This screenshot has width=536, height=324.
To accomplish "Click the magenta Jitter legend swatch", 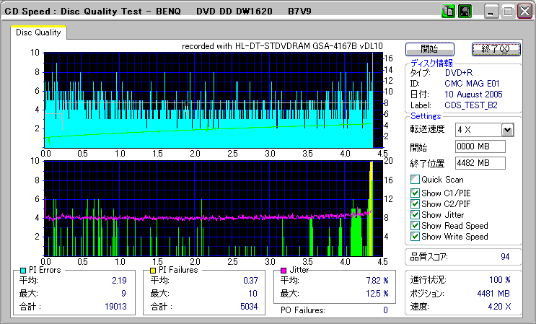I will 284,270.
